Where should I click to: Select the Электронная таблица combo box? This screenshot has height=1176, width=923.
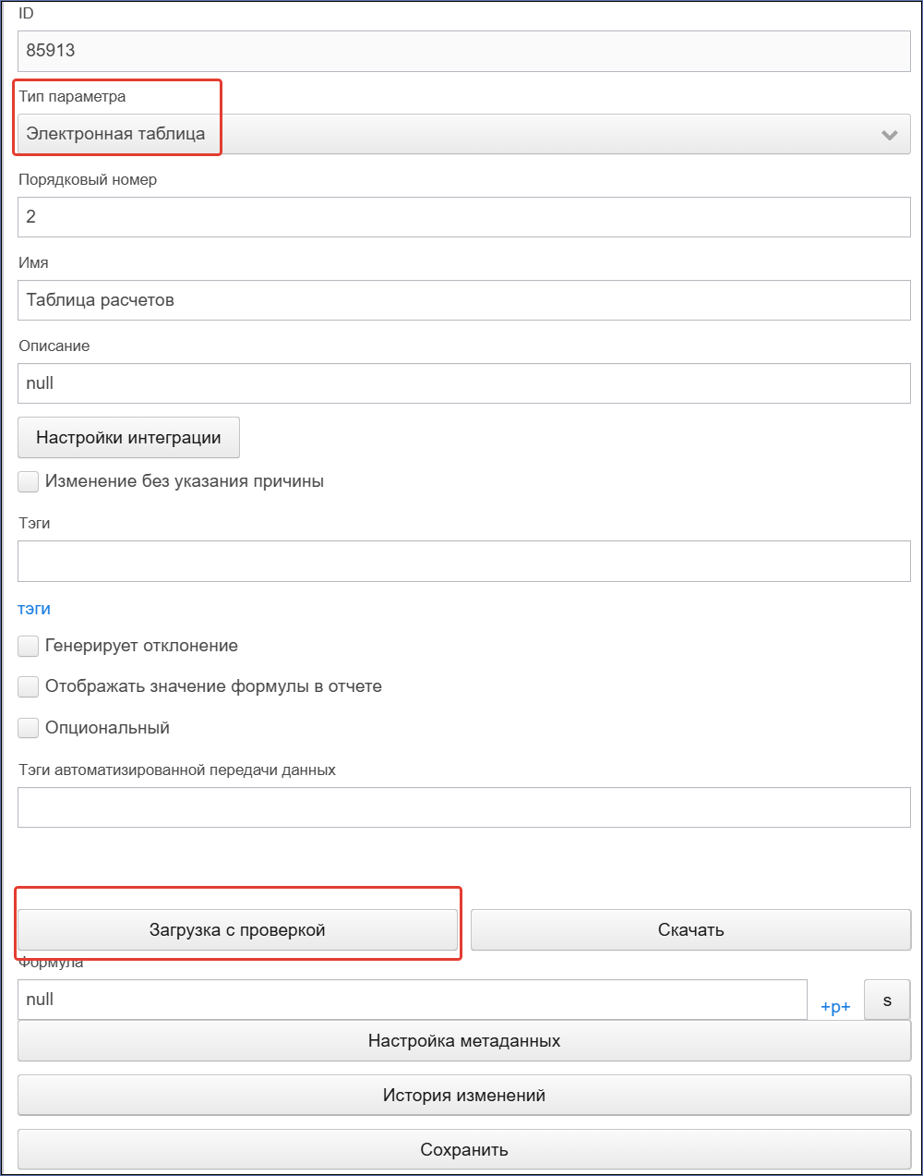pos(464,134)
